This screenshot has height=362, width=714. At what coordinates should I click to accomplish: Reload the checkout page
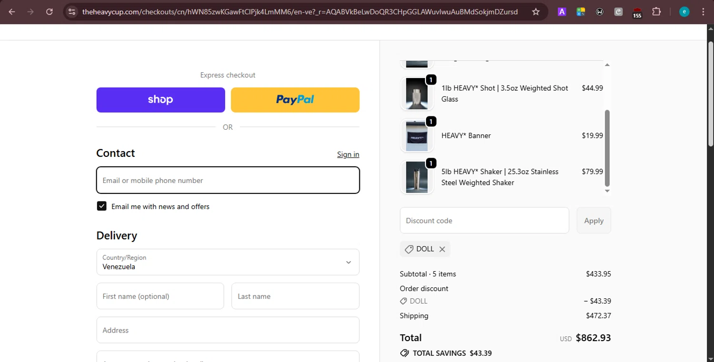49,11
